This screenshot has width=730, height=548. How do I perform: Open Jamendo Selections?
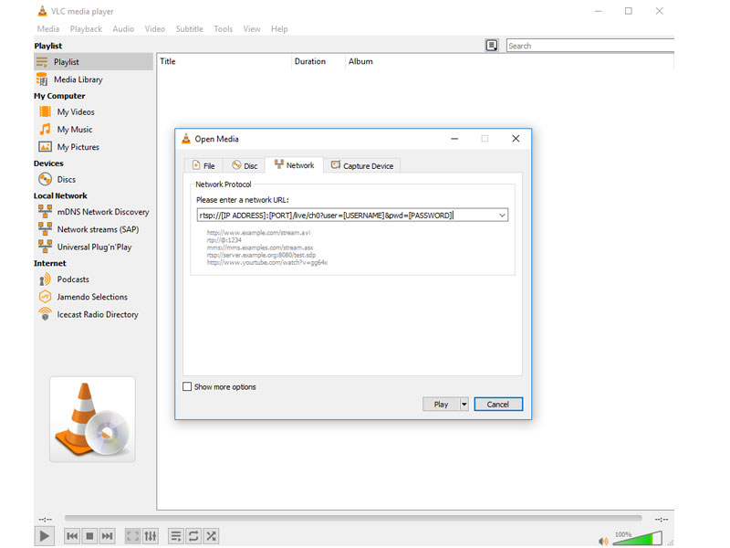(x=92, y=297)
